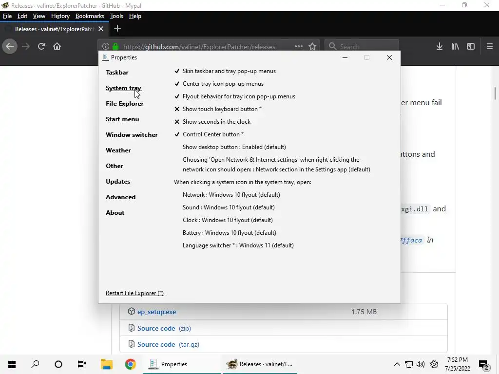The height and width of the screenshot is (374, 499).
Task: Toggle Flyout behavior for tray icon menus
Action: point(234,96)
